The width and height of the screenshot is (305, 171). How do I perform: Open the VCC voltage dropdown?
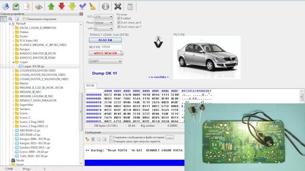pyautogui.click(x=103, y=17)
